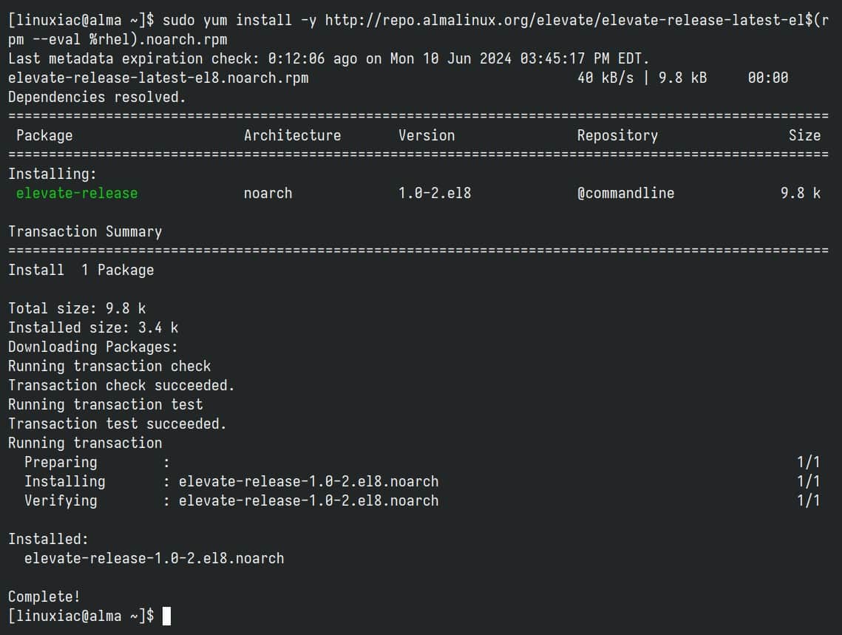Click the Version column header
Screen dimensions: 842x635
(427, 135)
